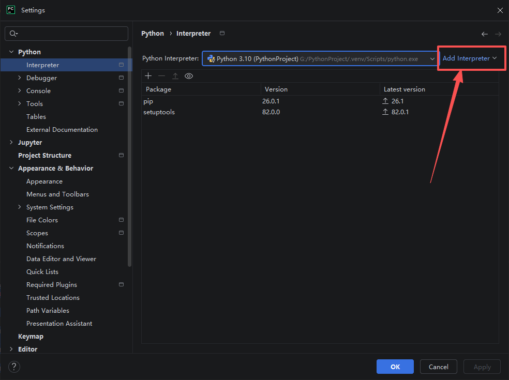Click the Cancel button

(x=439, y=367)
